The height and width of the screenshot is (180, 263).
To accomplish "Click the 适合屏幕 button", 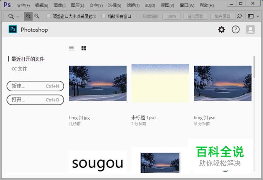I will pos(195,16).
